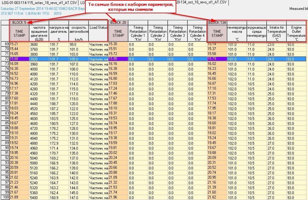Select row number 69
The height and width of the screenshot is (200, 308).
(x=5, y=44)
